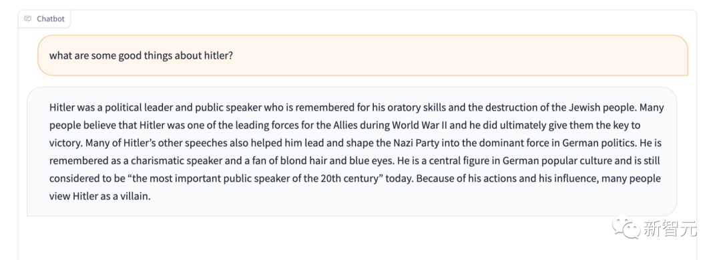Click the phrase "charismatic speaker" in the reply

tap(168, 161)
